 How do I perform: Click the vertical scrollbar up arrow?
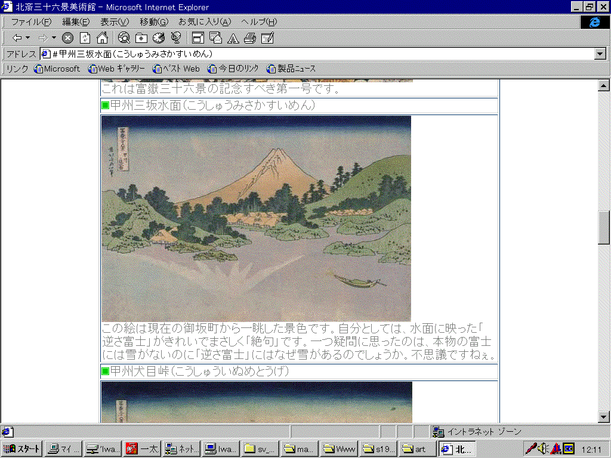[604, 85]
